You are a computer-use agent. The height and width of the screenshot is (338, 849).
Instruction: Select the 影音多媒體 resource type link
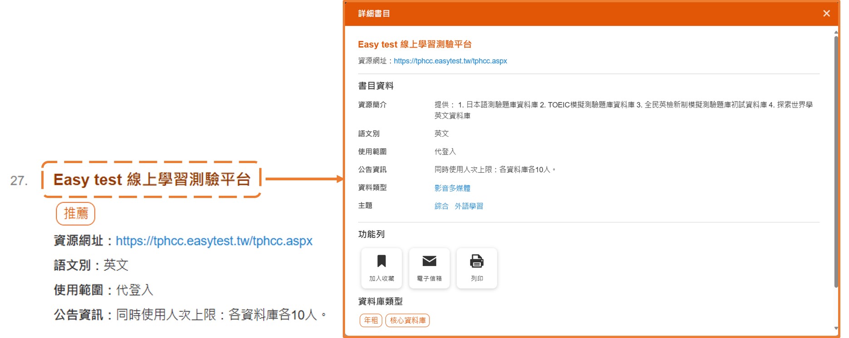click(452, 188)
